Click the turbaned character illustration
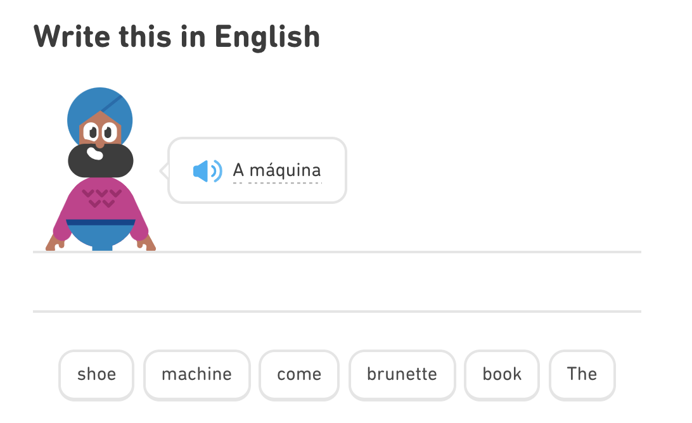 pos(101,169)
